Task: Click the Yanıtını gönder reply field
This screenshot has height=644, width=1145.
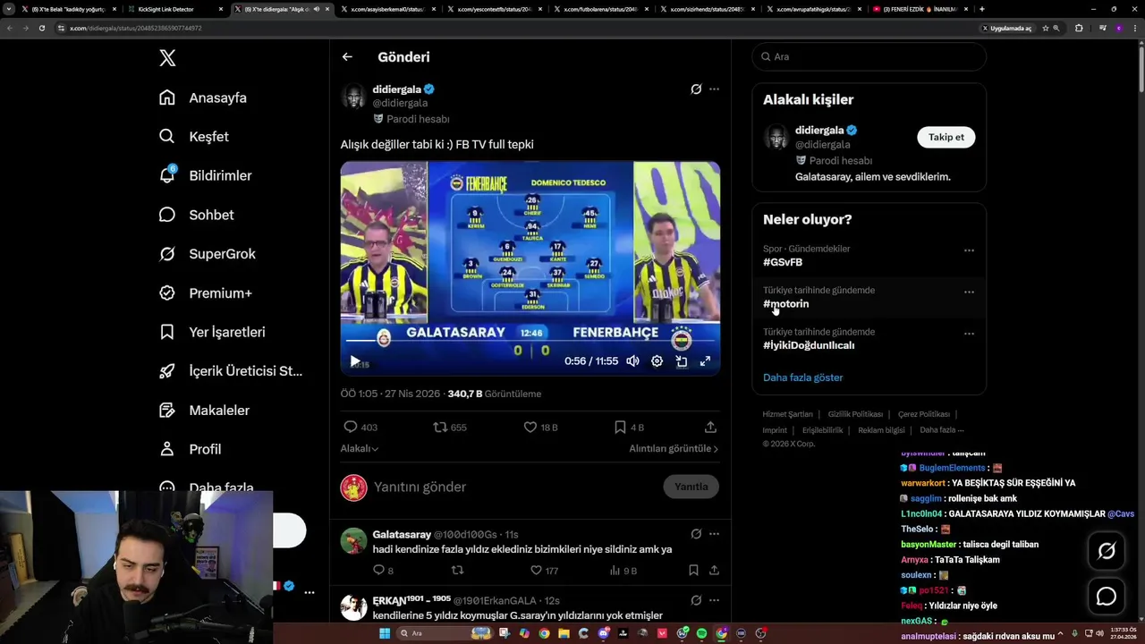Action: point(514,487)
